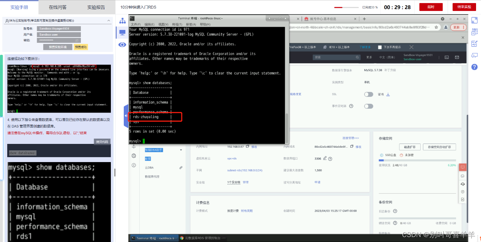Toggle password visibility eye icon in 密码 field
The image size is (481, 242).
(76, 40)
